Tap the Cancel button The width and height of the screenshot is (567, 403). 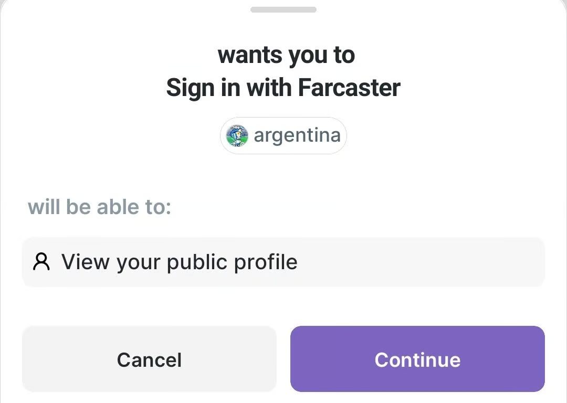[149, 359]
